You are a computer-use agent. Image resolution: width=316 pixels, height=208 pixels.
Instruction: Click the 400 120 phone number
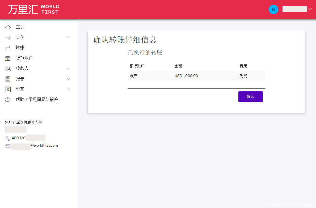[x=19, y=138]
